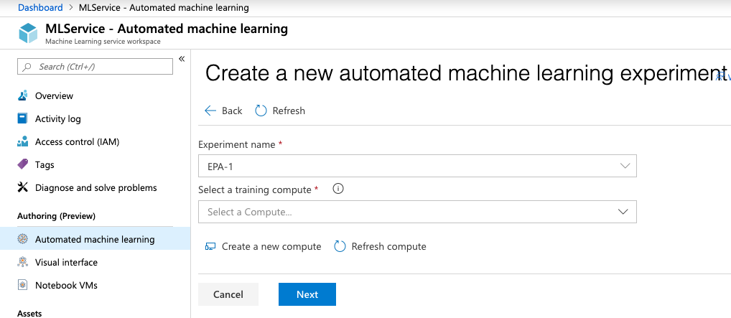Open the Experiment name EPA-1 dropdown
Viewport: 731px width, 318px height.
point(417,166)
